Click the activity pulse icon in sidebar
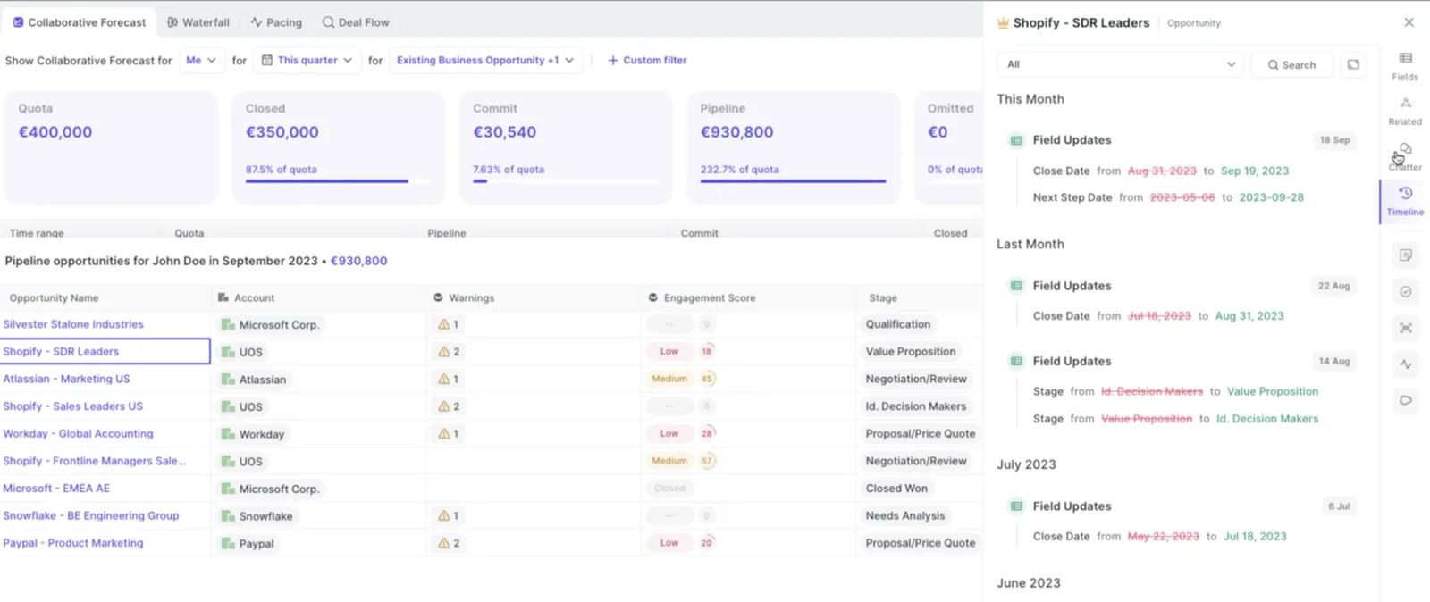This screenshot has width=1430, height=602. click(1406, 364)
